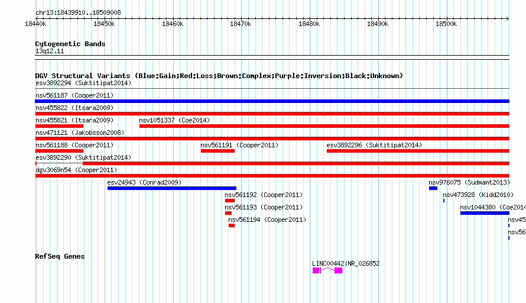Viewport: 526px width, 303px height.
Task: Open the dgv3069n54 (Cooper2011) label
Action: 76,170
